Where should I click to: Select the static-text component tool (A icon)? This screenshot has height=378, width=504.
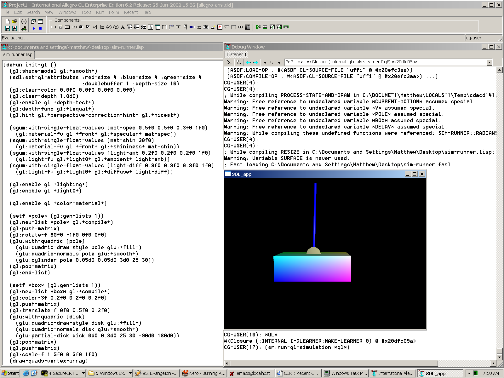(x=122, y=27)
